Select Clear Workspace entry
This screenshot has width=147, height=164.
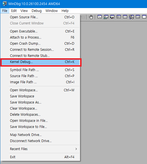click(40, 109)
